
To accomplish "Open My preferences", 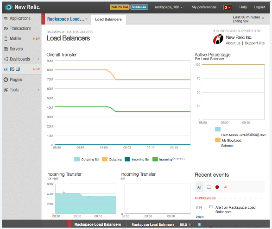I will click(204, 7).
